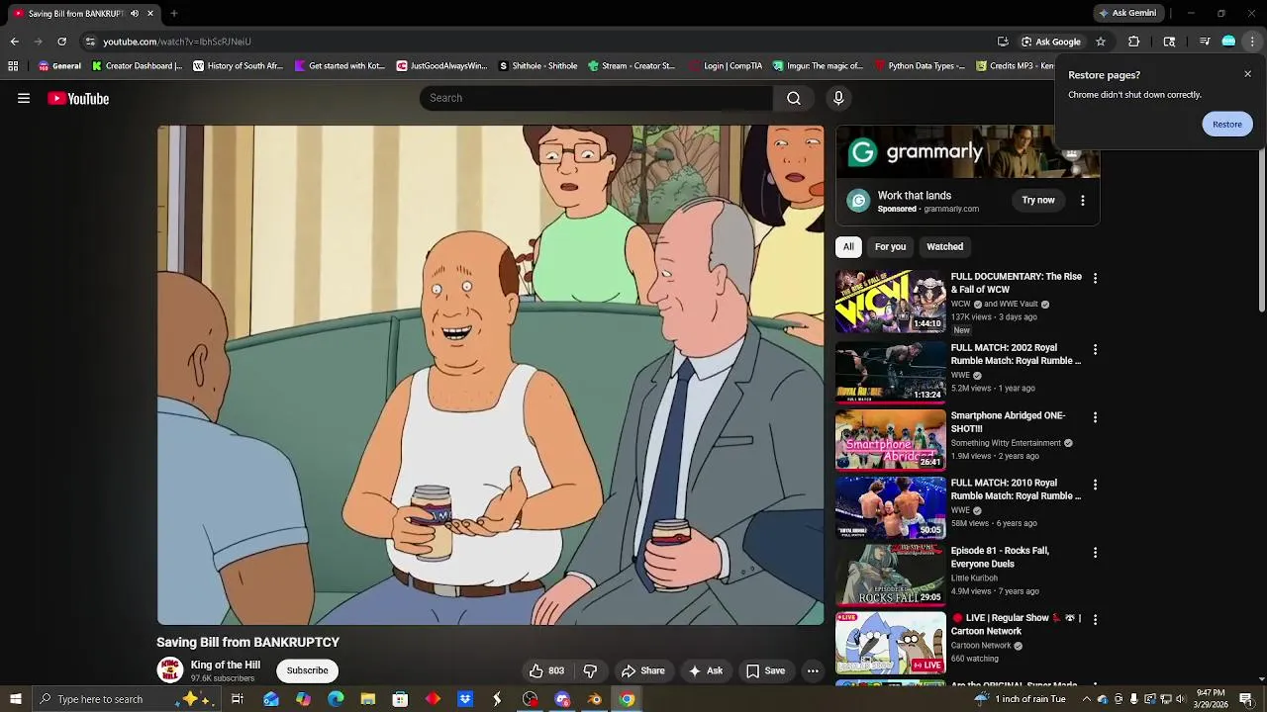Click the Ask button below video
1267x712 pixels.
pos(706,670)
